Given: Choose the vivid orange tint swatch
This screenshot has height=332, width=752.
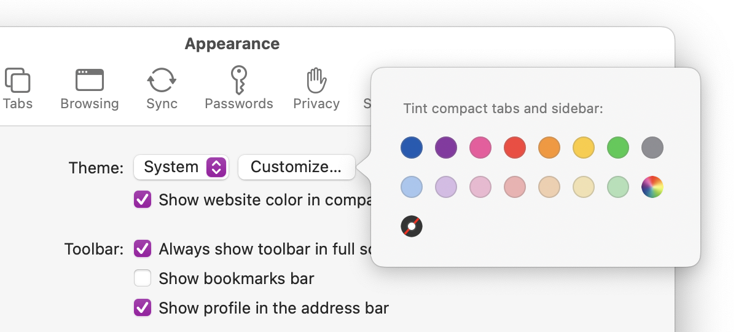Looking at the screenshot, I should (x=549, y=148).
